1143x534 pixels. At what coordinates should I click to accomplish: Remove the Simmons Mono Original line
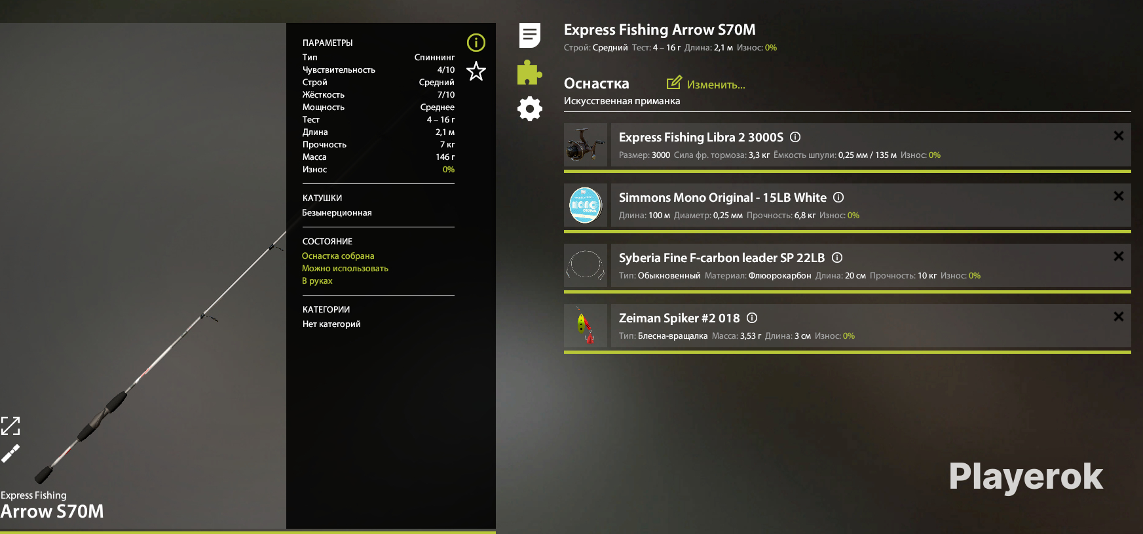point(1119,196)
